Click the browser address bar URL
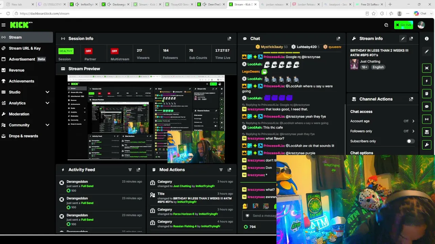The image size is (435, 244). point(45,14)
